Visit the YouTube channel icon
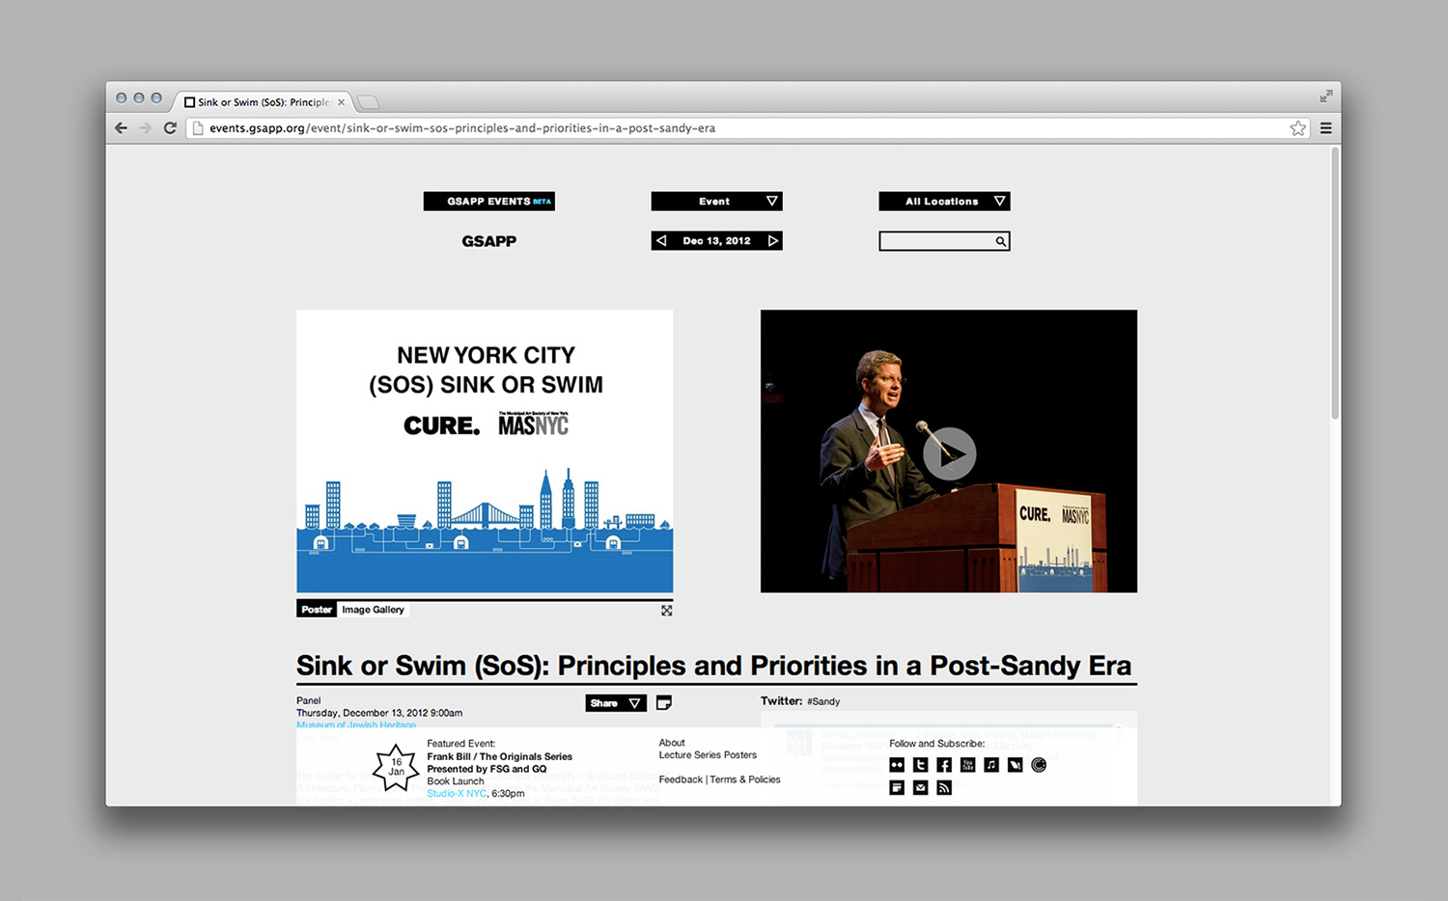This screenshot has width=1448, height=901. tap(967, 765)
